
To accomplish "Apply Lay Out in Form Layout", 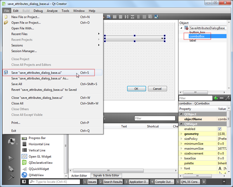I will [x=138, y=17].
